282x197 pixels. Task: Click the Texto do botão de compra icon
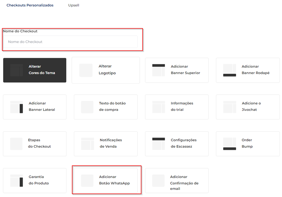point(87,107)
